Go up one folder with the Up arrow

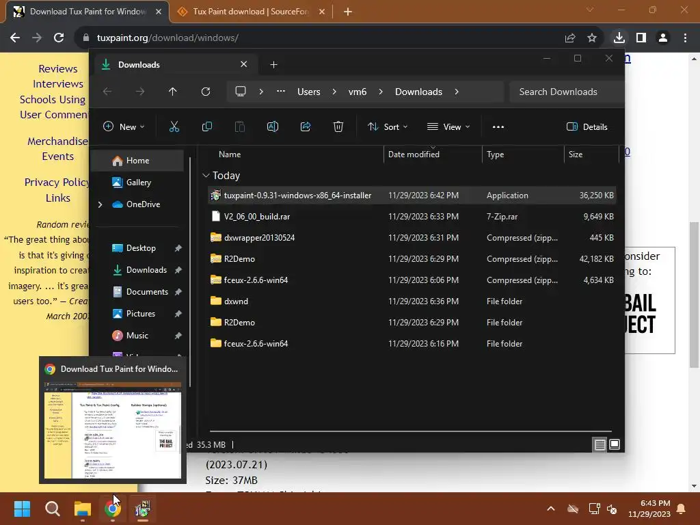click(173, 92)
